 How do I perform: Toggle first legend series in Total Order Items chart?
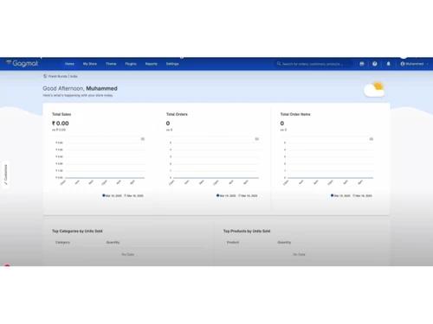(x=340, y=195)
